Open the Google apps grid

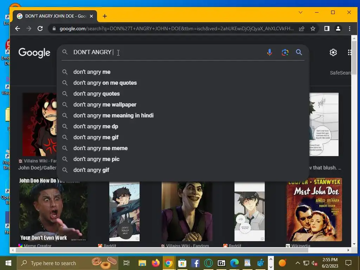point(349,52)
